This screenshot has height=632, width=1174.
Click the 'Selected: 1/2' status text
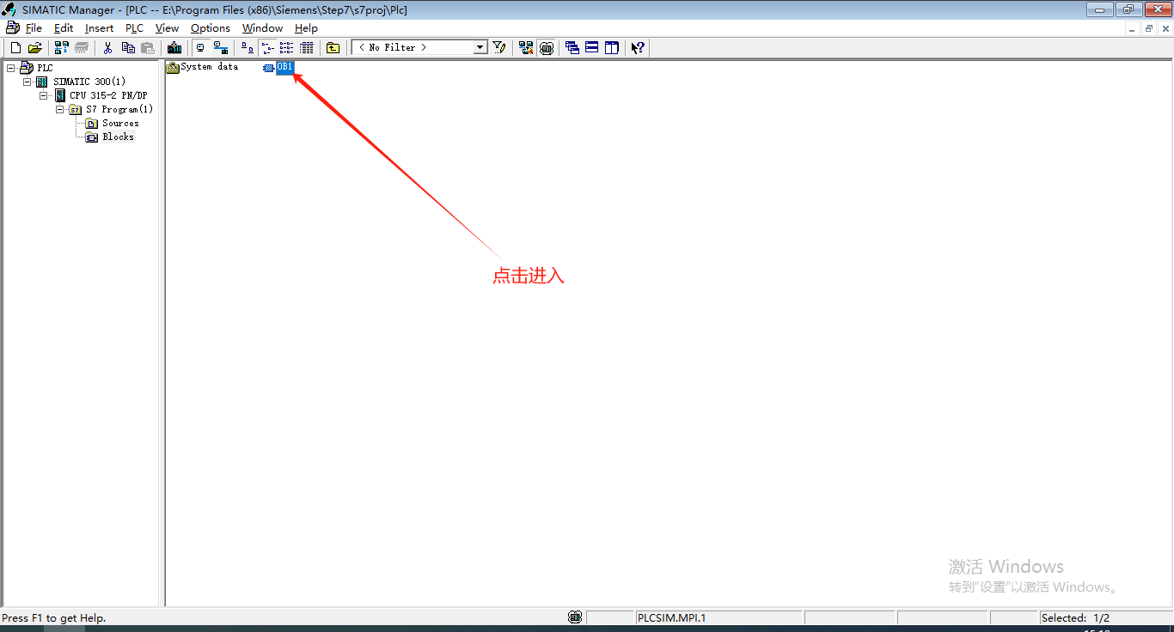(1075, 617)
